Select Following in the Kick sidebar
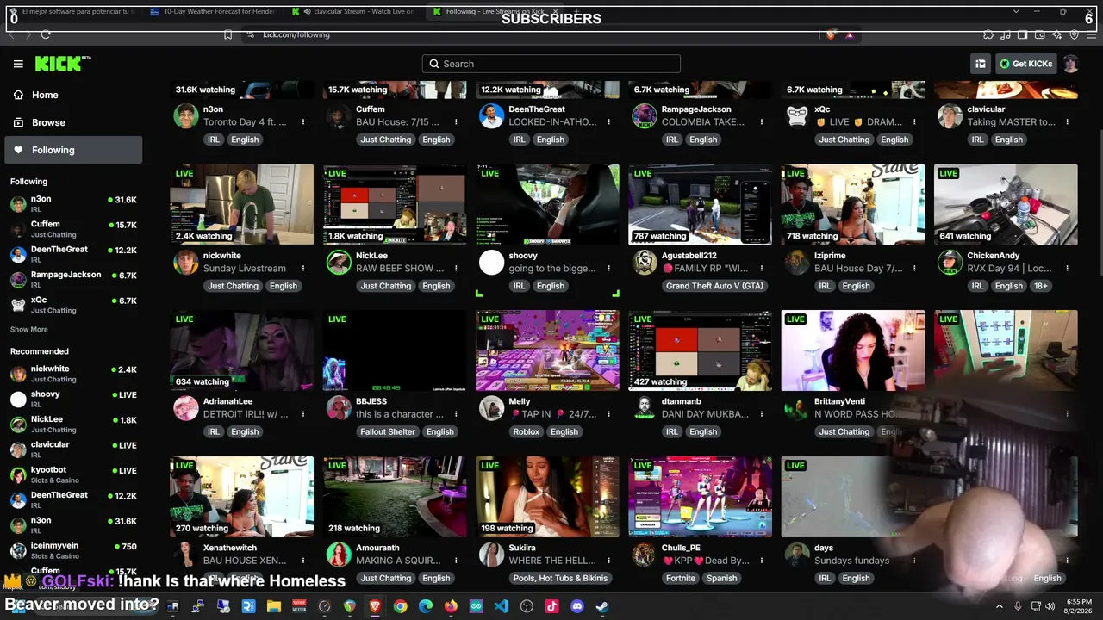Image resolution: width=1103 pixels, height=620 pixels. pos(74,150)
